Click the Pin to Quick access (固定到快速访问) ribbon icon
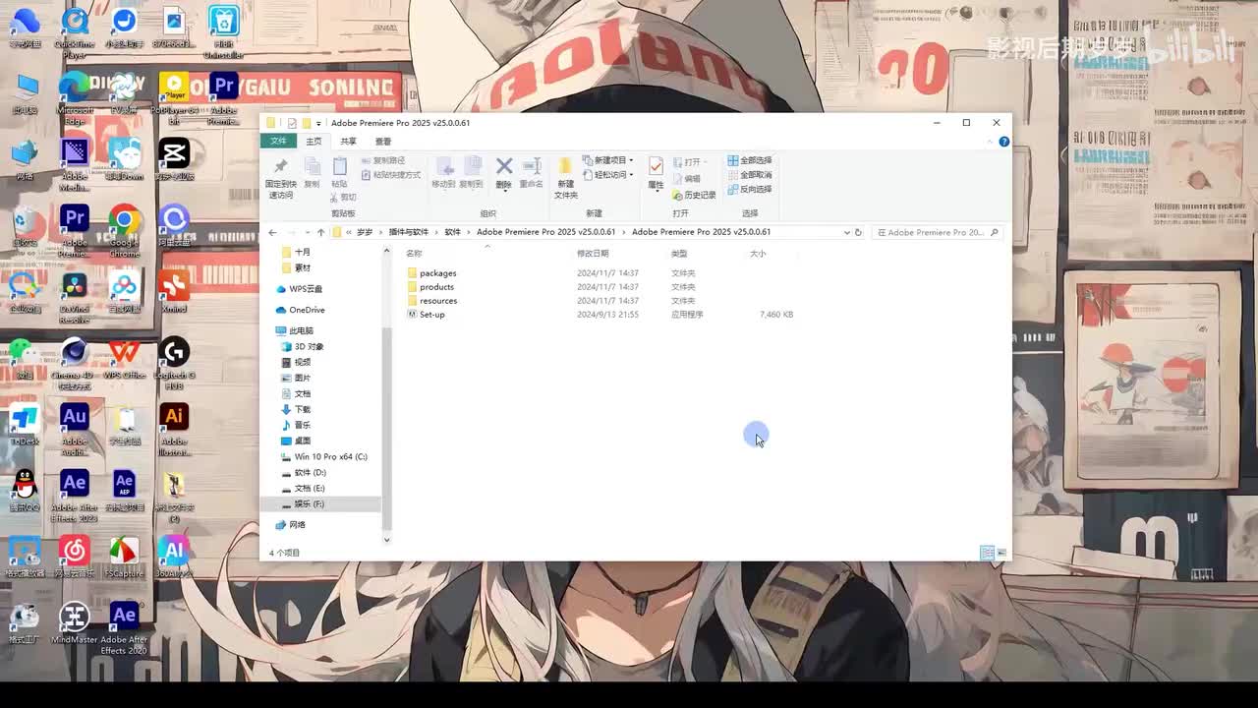 280,177
